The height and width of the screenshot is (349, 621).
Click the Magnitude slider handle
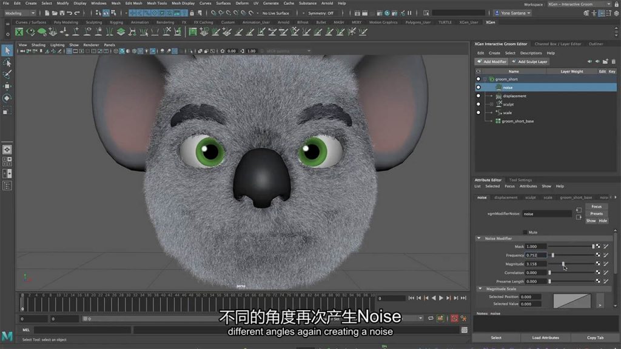click(563, 264)
